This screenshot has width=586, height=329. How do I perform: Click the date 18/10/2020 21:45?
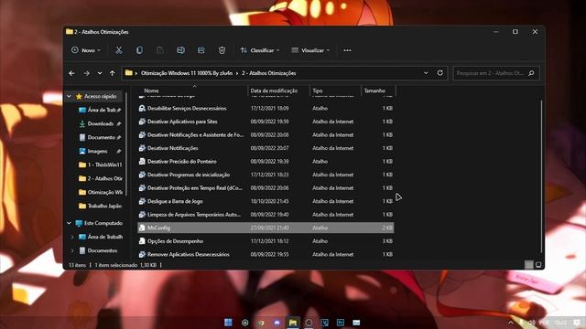coord(269,201)
